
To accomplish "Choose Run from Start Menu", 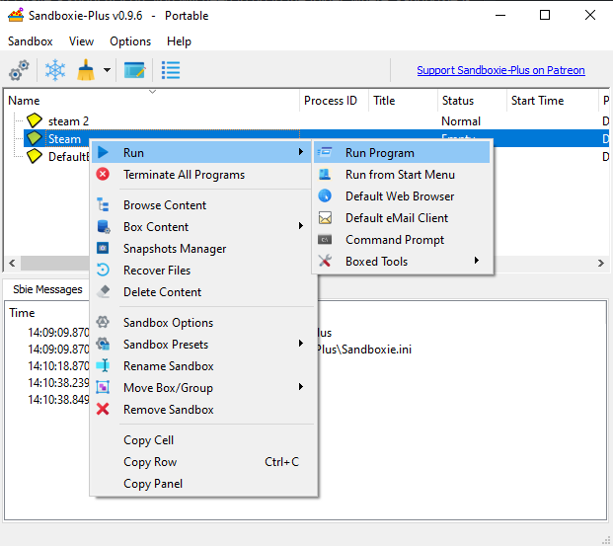I will (402, 175).
